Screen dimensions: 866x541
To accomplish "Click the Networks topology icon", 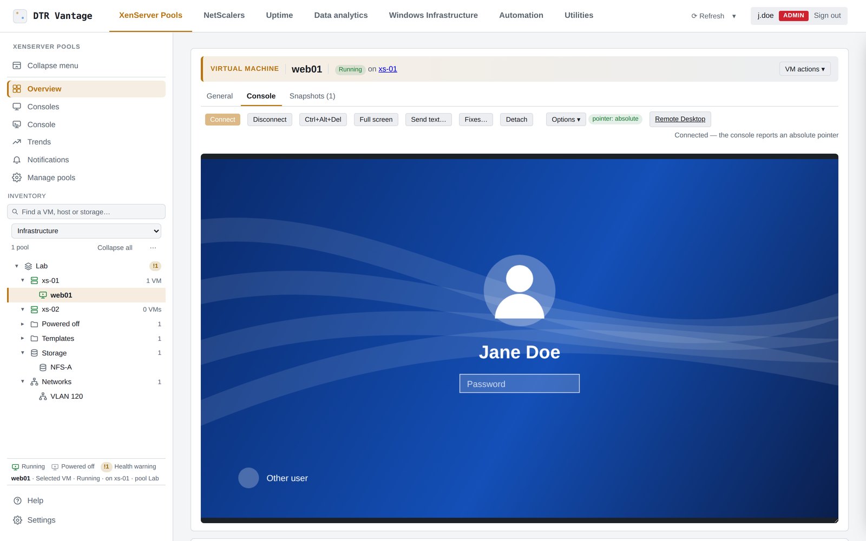I will coord(34,382).
